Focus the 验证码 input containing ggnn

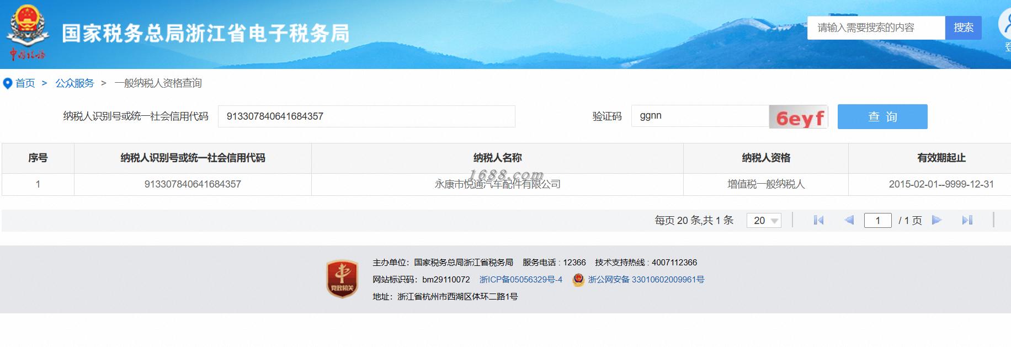pos(700,116)
